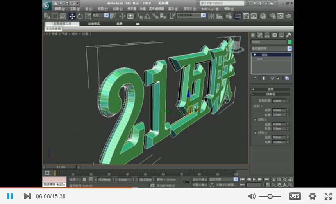Image resolution: width=336 pixels, height=204 pixels.
Task: Open the MAXScript menu
Action: pos(210,9)
